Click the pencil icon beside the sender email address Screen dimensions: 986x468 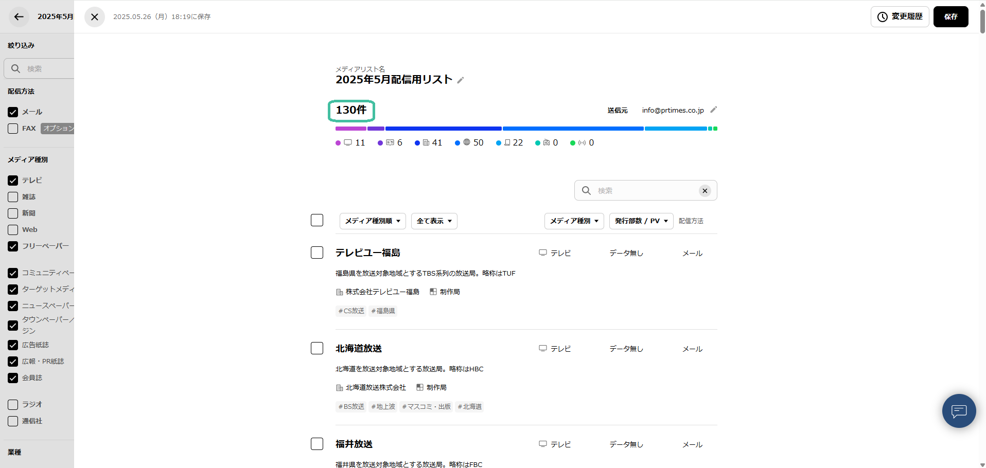tap(714, 110)
